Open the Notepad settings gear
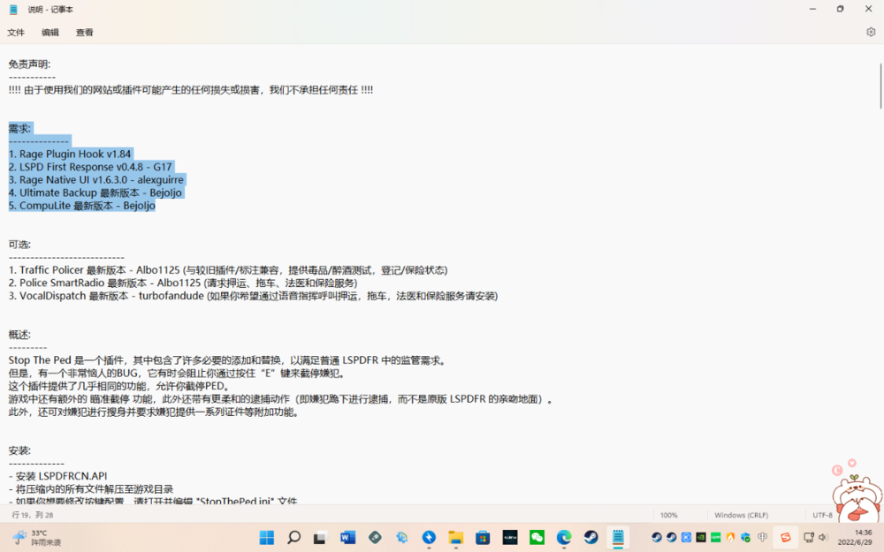 [x=869, y=32]
